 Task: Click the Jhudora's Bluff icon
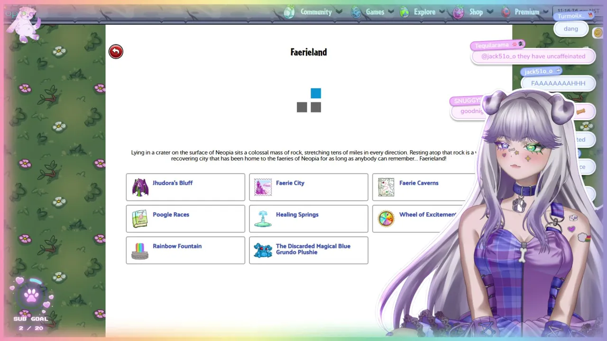(140, 187)
